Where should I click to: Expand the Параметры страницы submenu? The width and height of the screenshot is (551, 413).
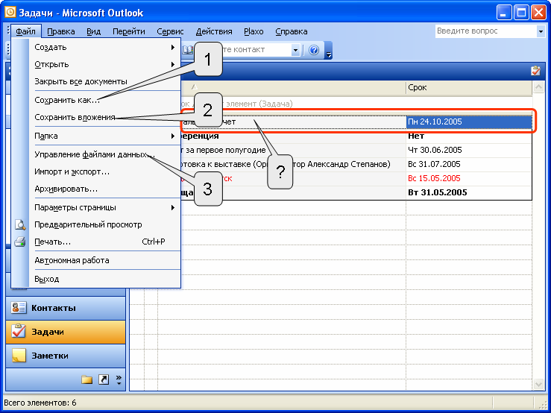click(104, 208)
